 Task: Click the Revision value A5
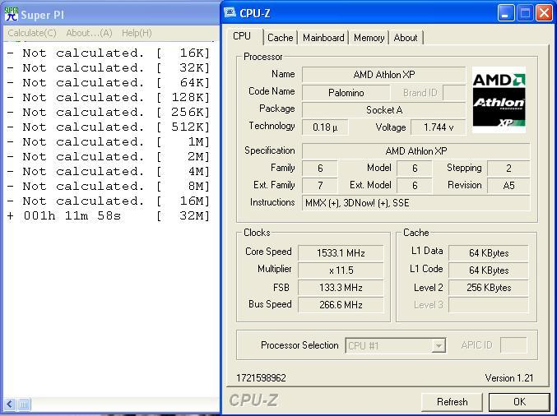pyautogui.click(x=508, y=186)
